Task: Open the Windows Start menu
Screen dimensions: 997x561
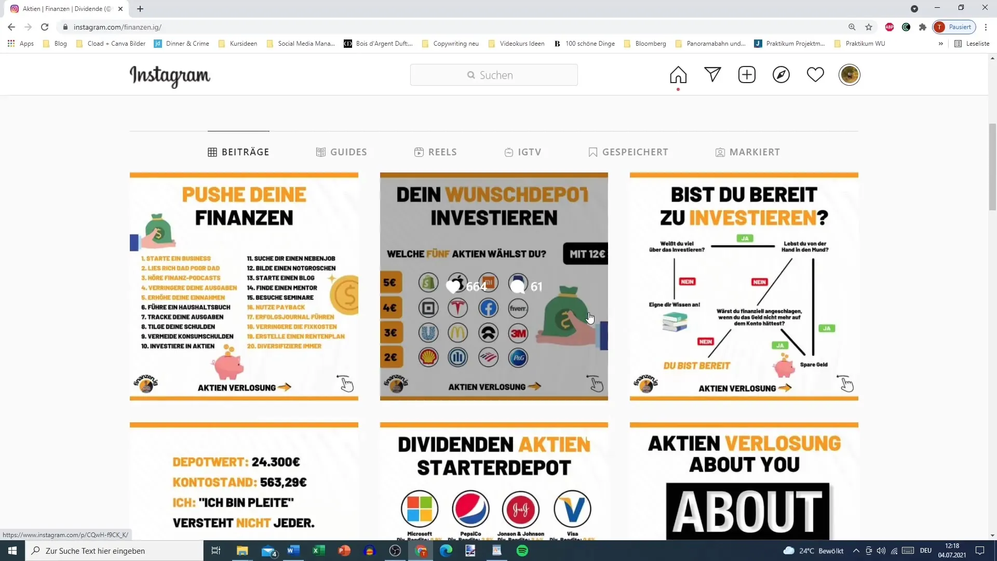Action: 12,551
